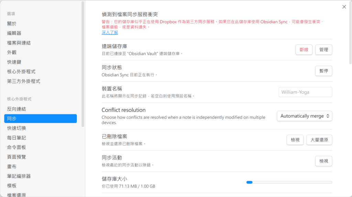Open the 關於 settings tab
The height and width of the screenshot is (197, 352).
12,24
